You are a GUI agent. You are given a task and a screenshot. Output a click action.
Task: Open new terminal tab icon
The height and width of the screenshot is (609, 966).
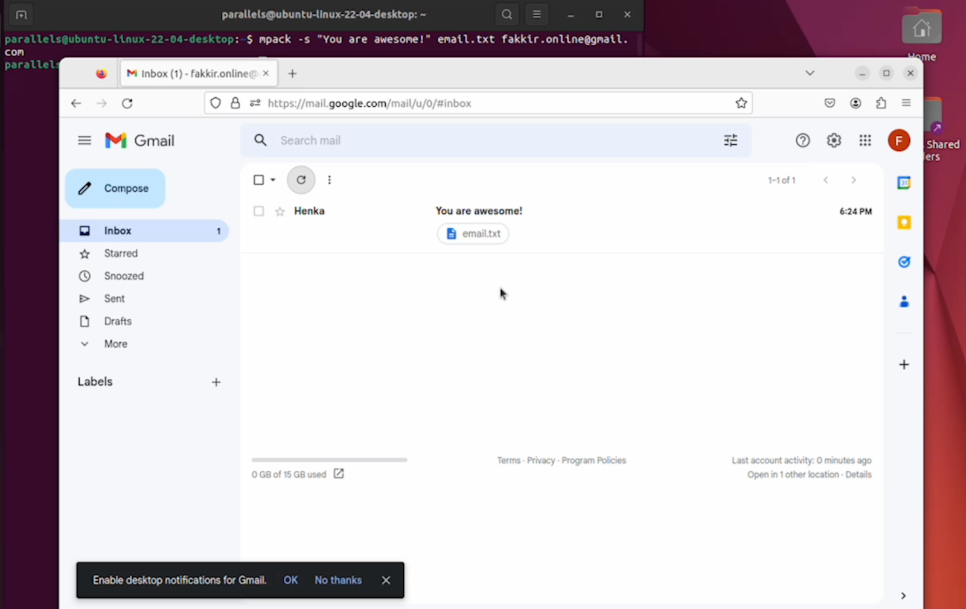coord(21,14)
